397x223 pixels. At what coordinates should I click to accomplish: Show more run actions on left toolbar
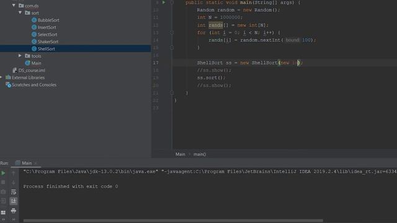click(3, 219)
